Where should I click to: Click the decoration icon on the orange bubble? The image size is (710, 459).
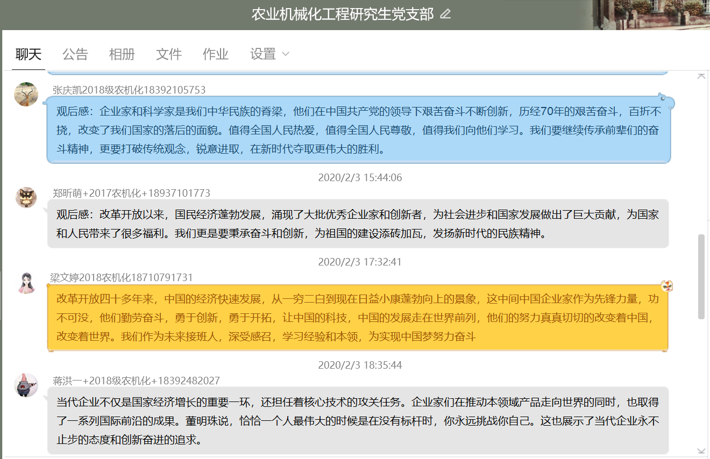click(667, 286)
